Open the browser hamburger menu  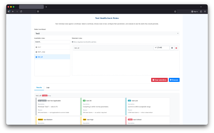pyautogui.click(x=205, y=12)
